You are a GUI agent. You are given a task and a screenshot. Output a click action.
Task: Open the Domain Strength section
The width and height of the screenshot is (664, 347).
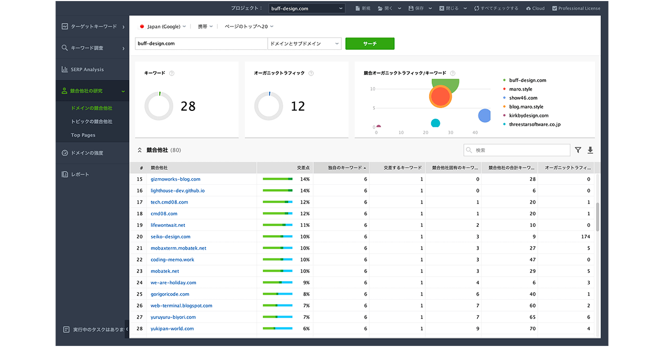pos(87,153)
